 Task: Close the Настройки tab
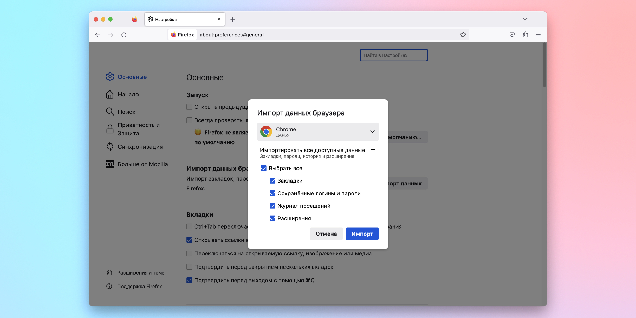(219, 19)
